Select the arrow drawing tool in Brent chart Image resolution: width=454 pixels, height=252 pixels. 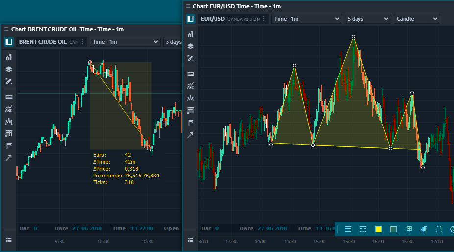coord(8,158)
